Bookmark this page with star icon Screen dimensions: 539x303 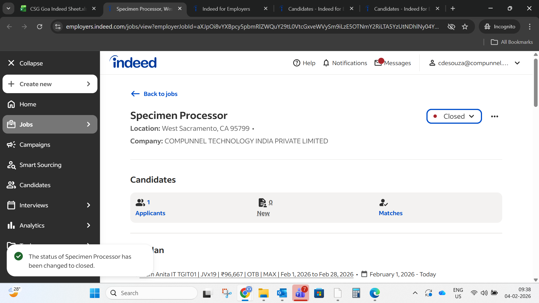pos(465,27)
